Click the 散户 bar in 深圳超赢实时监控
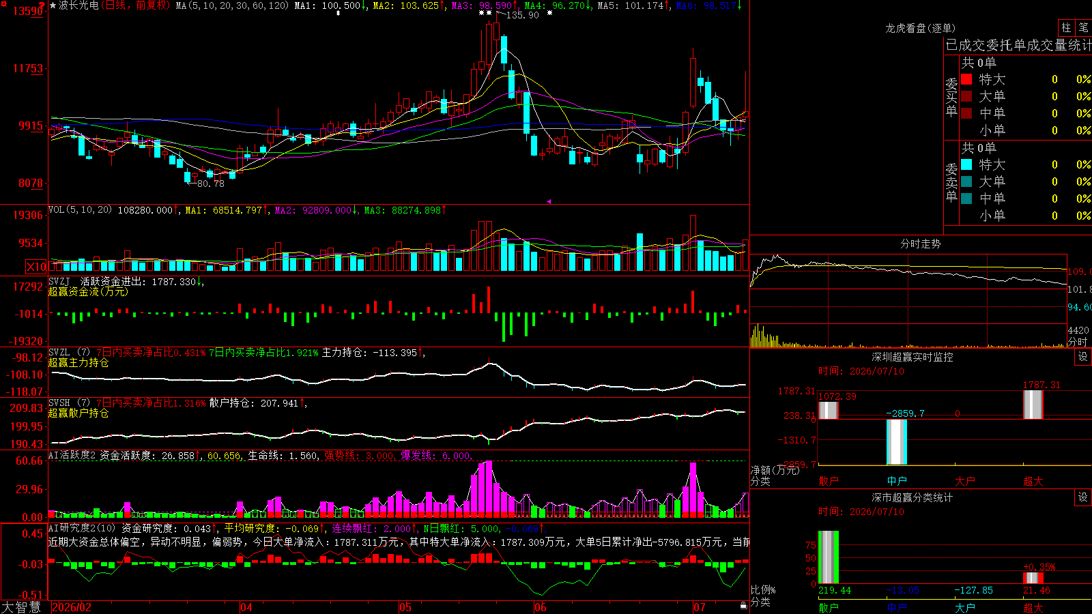 click(828, 410)
